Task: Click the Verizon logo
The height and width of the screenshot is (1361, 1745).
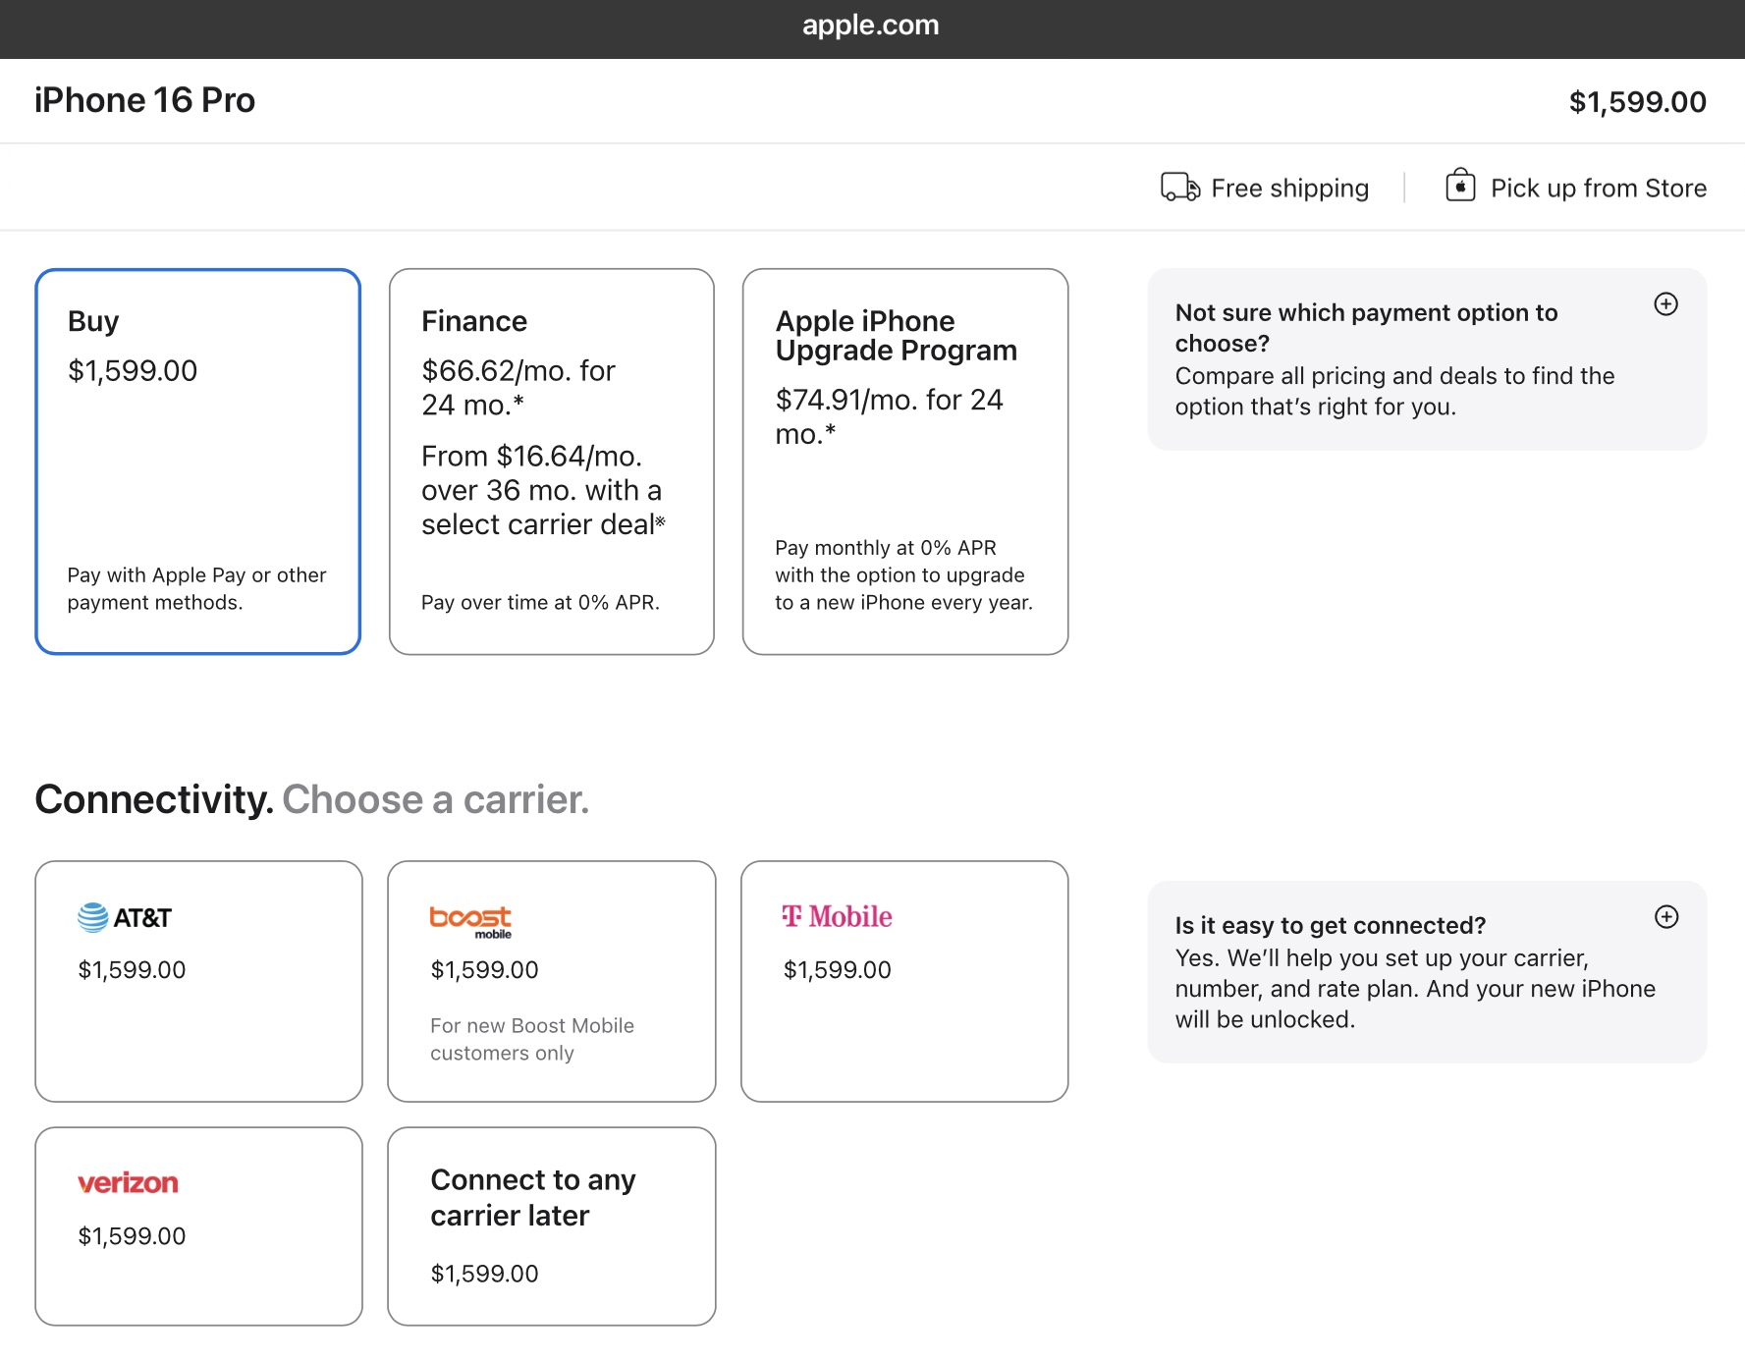Action: click(x=128, y=1183)
